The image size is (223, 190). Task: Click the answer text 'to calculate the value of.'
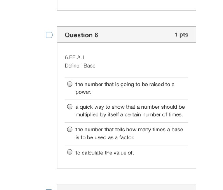coord(105,153)
